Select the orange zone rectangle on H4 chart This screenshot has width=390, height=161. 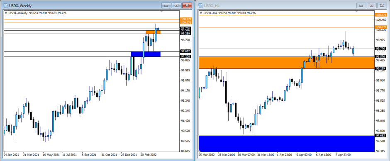click(287, 63)
